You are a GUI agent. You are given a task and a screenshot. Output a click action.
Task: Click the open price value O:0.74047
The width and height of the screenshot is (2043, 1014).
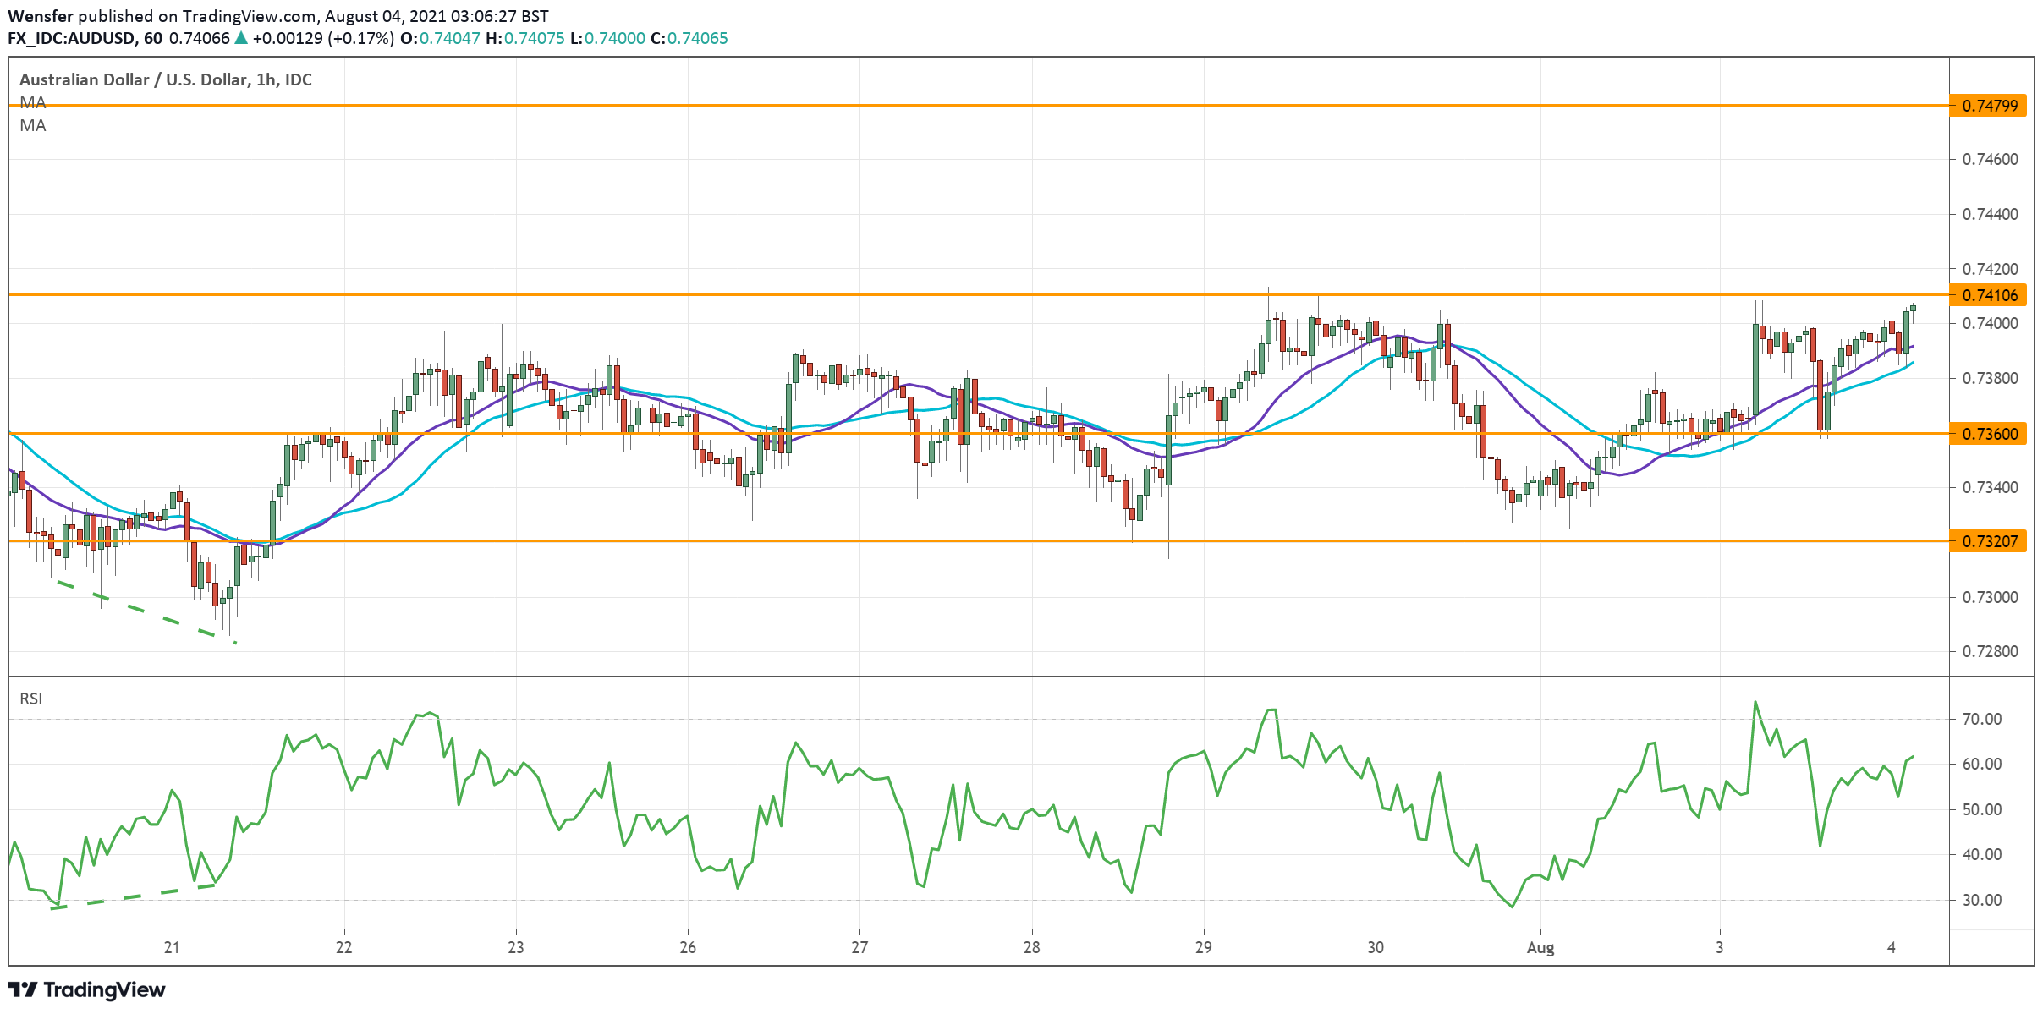coord(441,37)
